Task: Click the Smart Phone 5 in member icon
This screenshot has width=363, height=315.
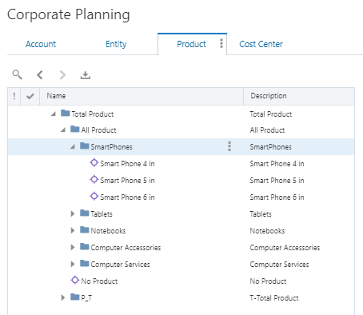Action: [94, 179]
